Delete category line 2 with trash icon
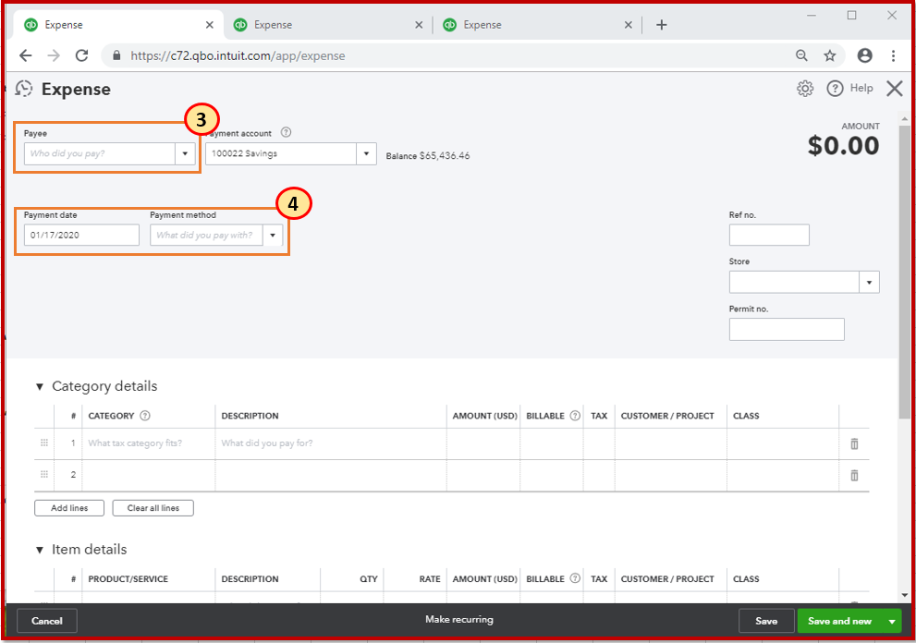 [854, 476]
